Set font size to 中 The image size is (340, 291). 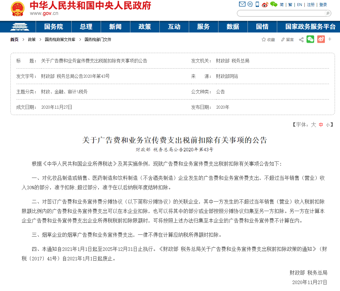321,125
